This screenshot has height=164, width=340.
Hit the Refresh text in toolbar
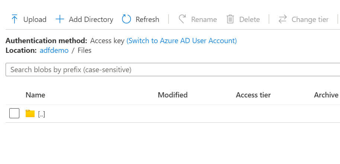tap(147, 19)
